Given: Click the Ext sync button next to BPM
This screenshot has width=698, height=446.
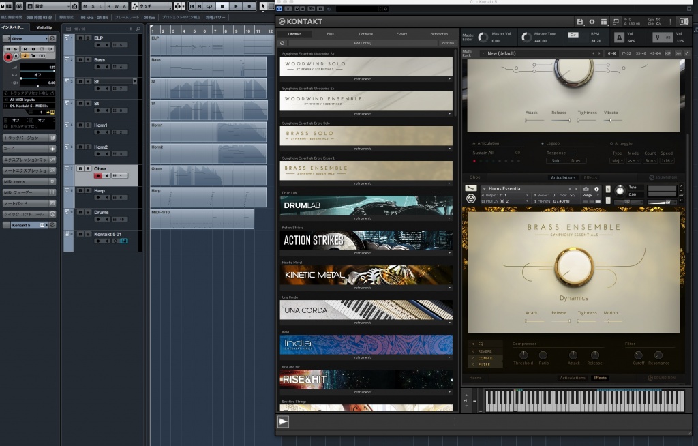Looking at the screenshot, I should click(x=573, y=35).
